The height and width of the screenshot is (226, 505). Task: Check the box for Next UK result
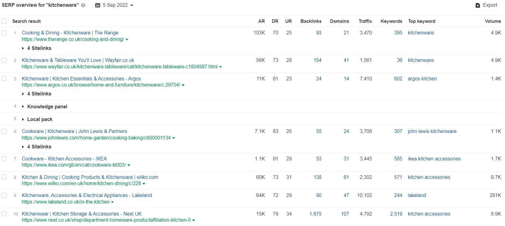[x=4, y=214]
